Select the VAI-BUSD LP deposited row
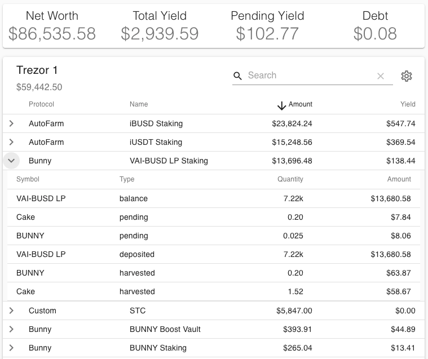Image resolution: width=428 pixels, height=359 pixels. 214,254
